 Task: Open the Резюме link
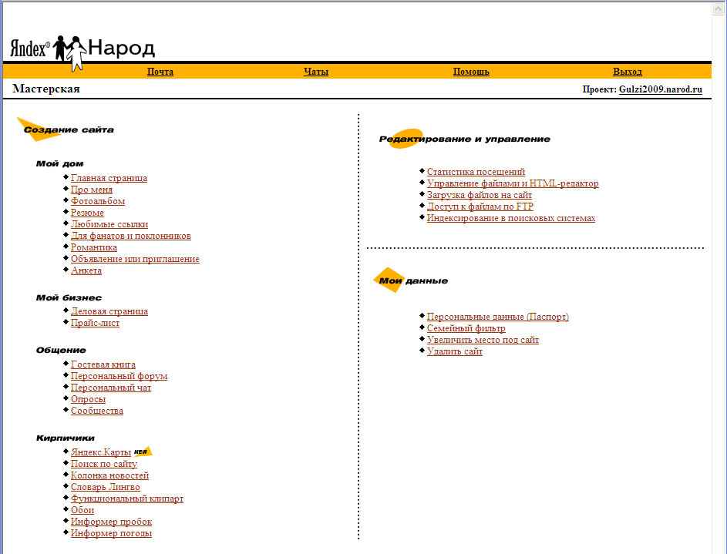click(87, 213)
